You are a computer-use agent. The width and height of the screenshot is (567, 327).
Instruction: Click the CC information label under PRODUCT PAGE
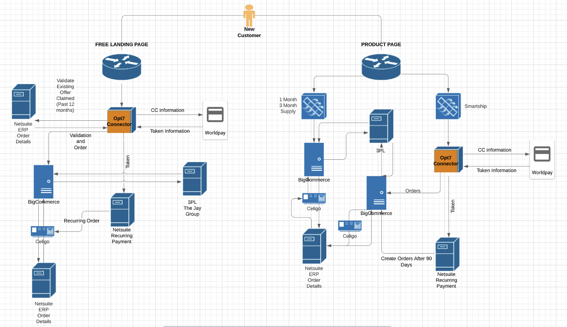(494, 150)
